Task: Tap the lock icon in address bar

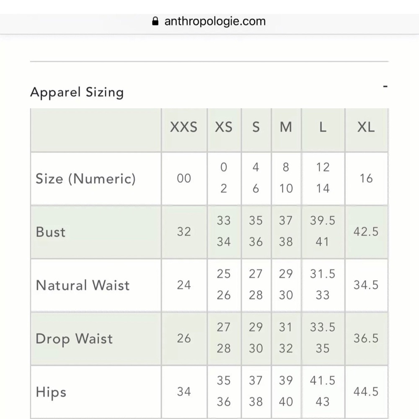Action: click(x=155, y=21)
